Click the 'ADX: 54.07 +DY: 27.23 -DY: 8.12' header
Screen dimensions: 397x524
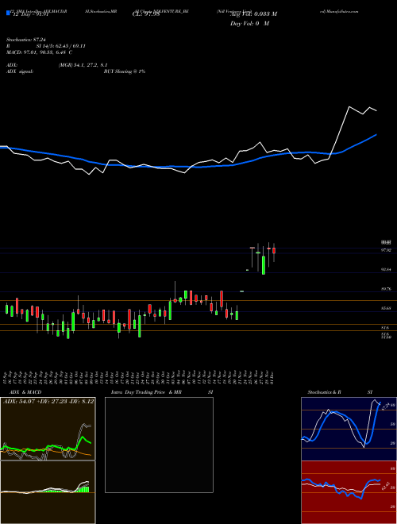coord(48,401)
